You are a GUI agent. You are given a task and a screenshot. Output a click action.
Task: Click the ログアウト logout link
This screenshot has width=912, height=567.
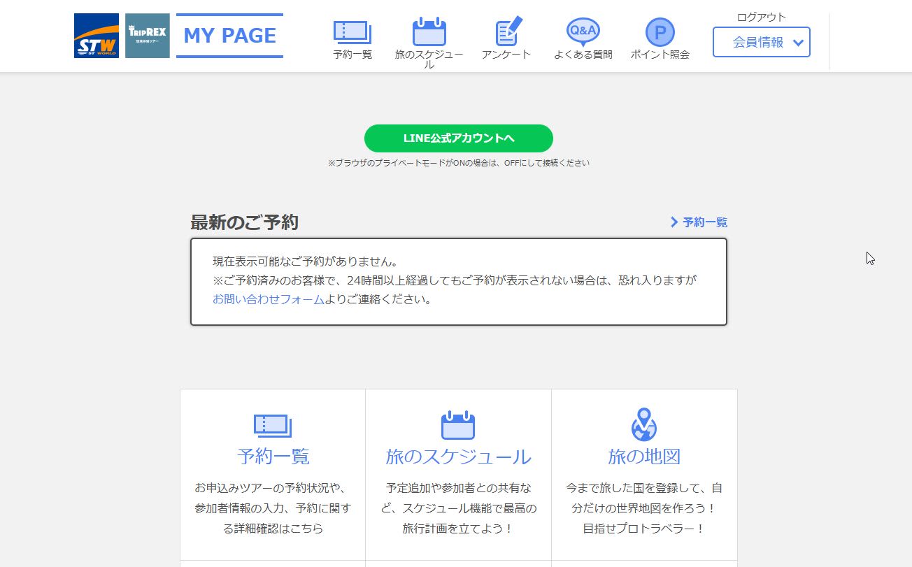point(762,17)
